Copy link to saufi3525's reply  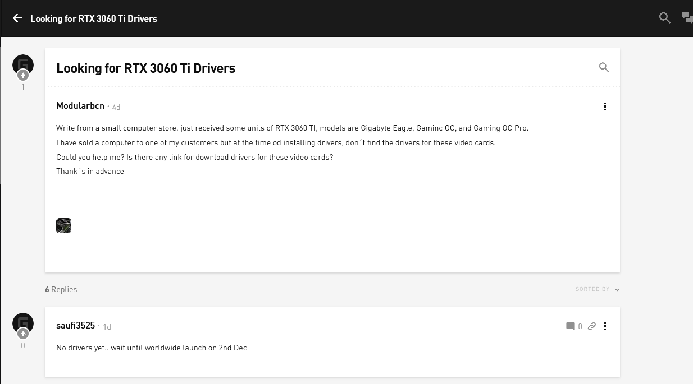(x=592, y=326)
